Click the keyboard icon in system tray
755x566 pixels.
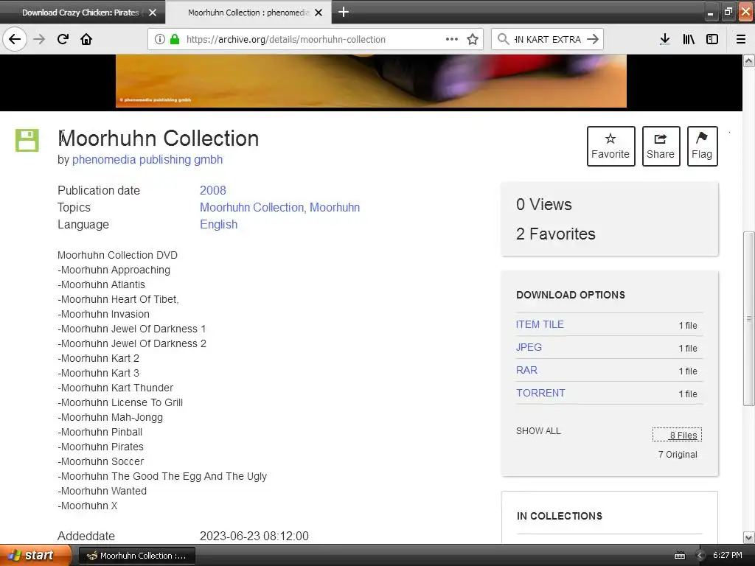click(679, 556)
